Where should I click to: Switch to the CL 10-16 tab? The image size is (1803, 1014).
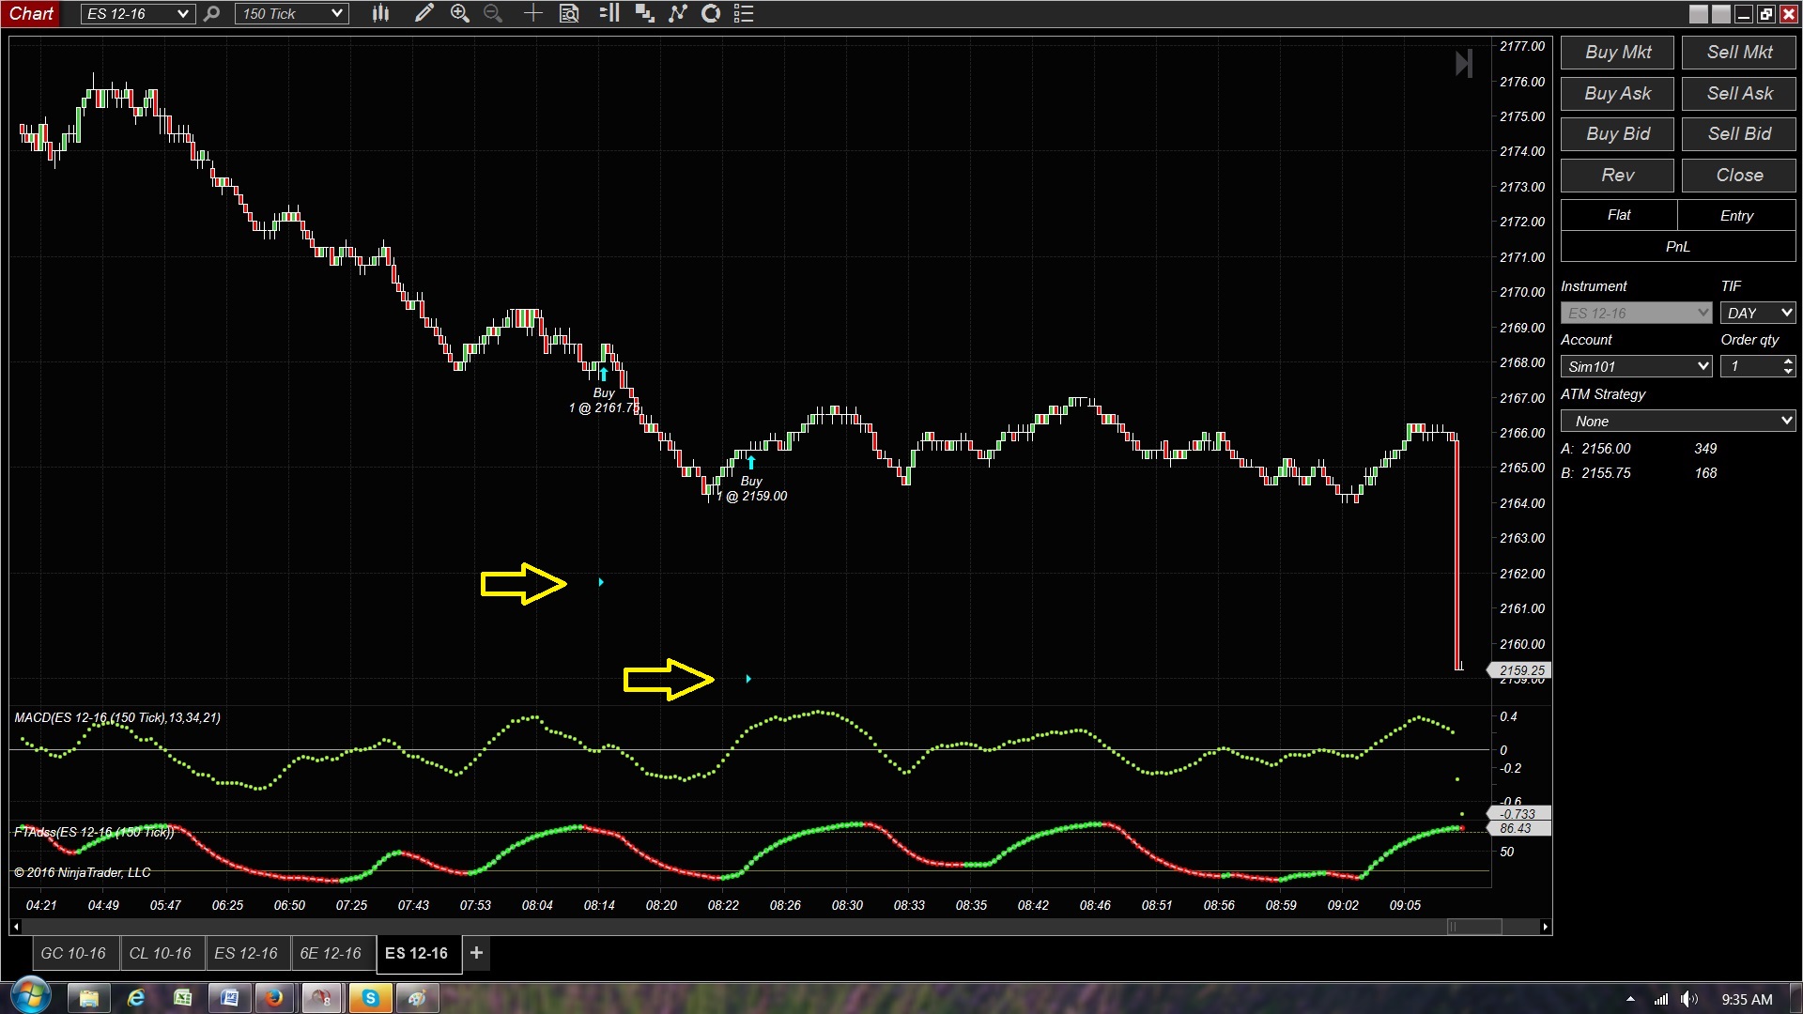tap(160, 953)
